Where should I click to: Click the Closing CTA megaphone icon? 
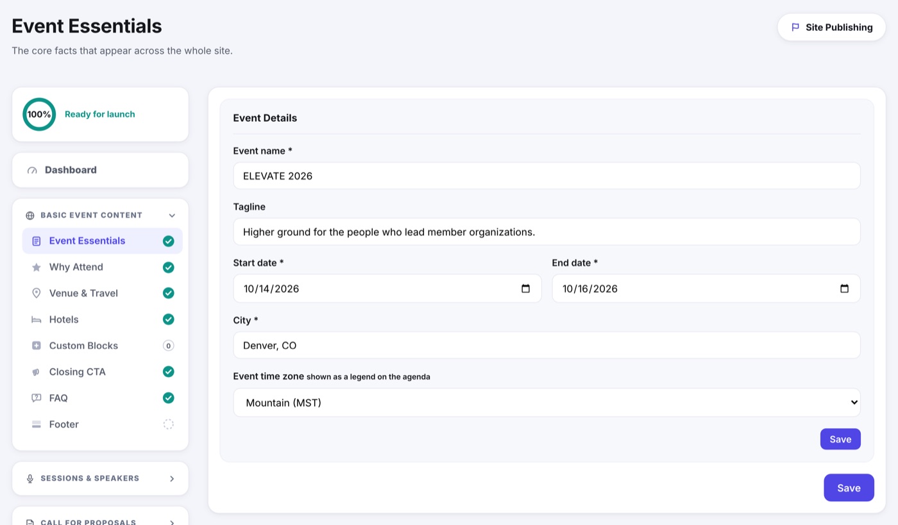37,372
